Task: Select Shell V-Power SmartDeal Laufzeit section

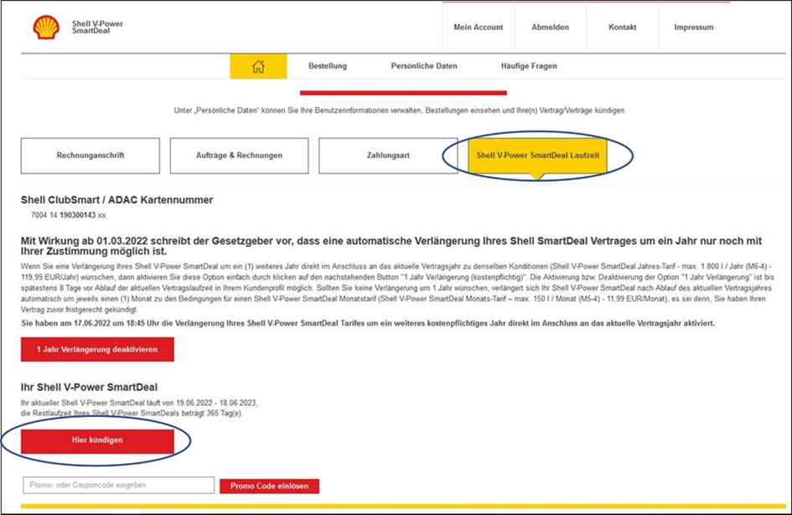Action: pos(538,156)
